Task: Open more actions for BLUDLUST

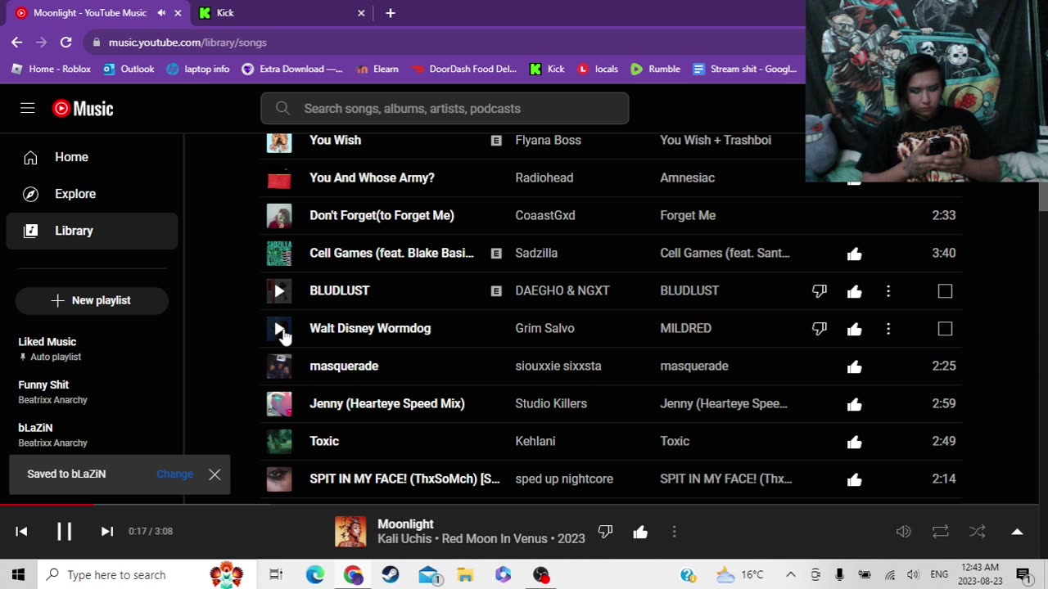Action: click(x=888, y=290)
